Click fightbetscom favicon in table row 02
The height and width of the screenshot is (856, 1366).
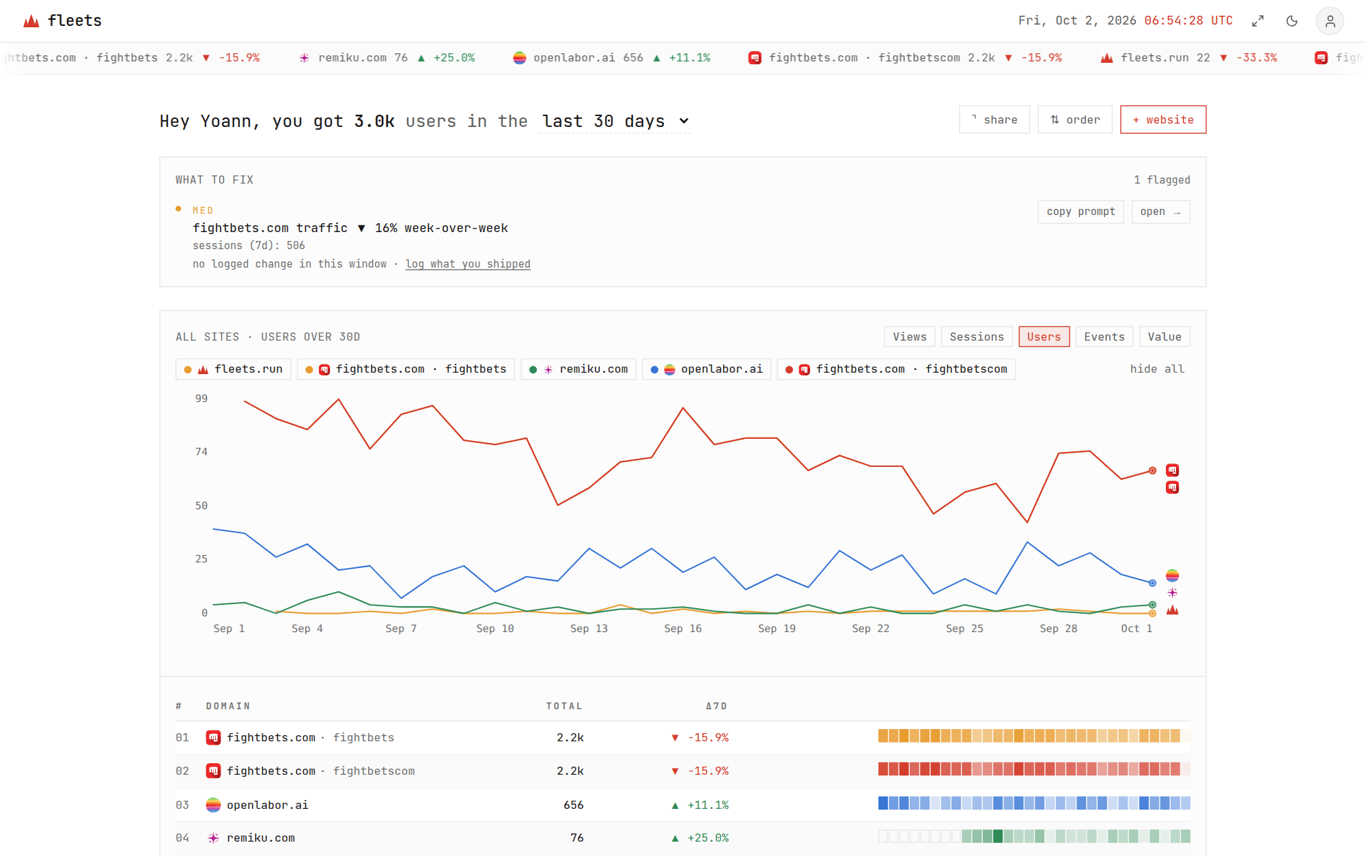214,771
